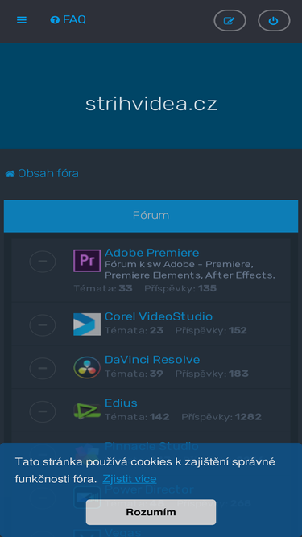The height and width of the screenshot is (537, 302).
Task: Click the login power icon button
Action: coord(274,21)
